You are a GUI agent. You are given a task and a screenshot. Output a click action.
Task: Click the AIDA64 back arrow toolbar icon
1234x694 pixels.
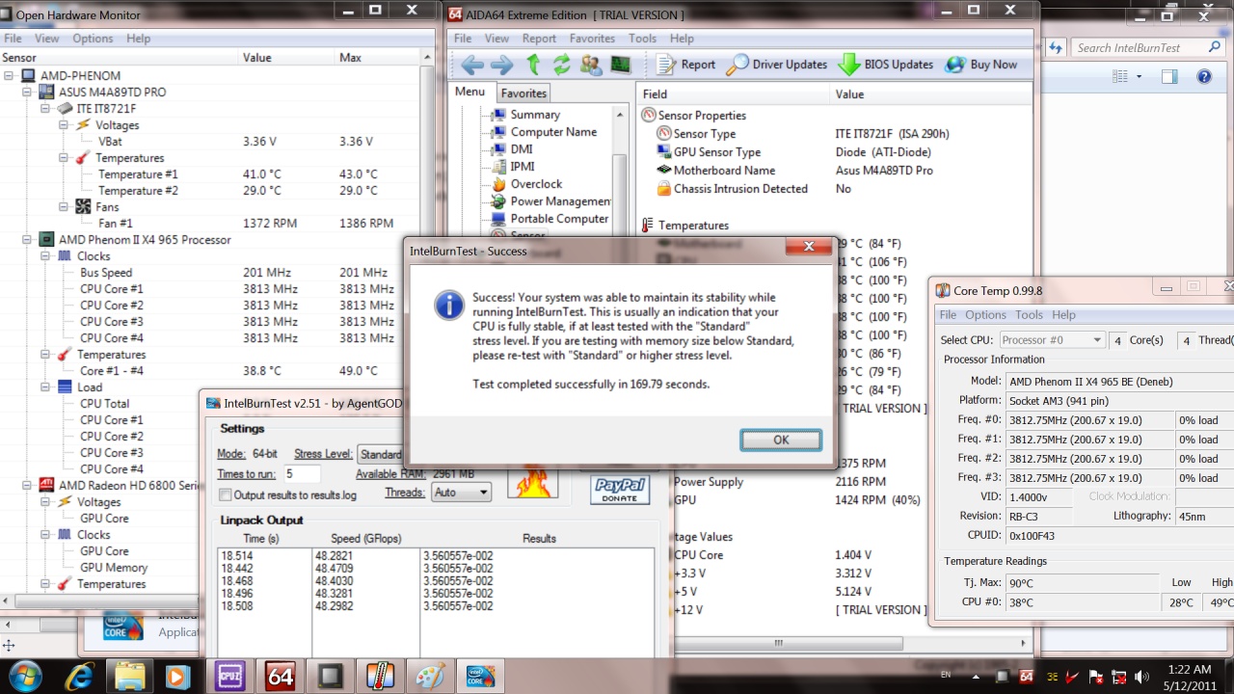[472, 65]
